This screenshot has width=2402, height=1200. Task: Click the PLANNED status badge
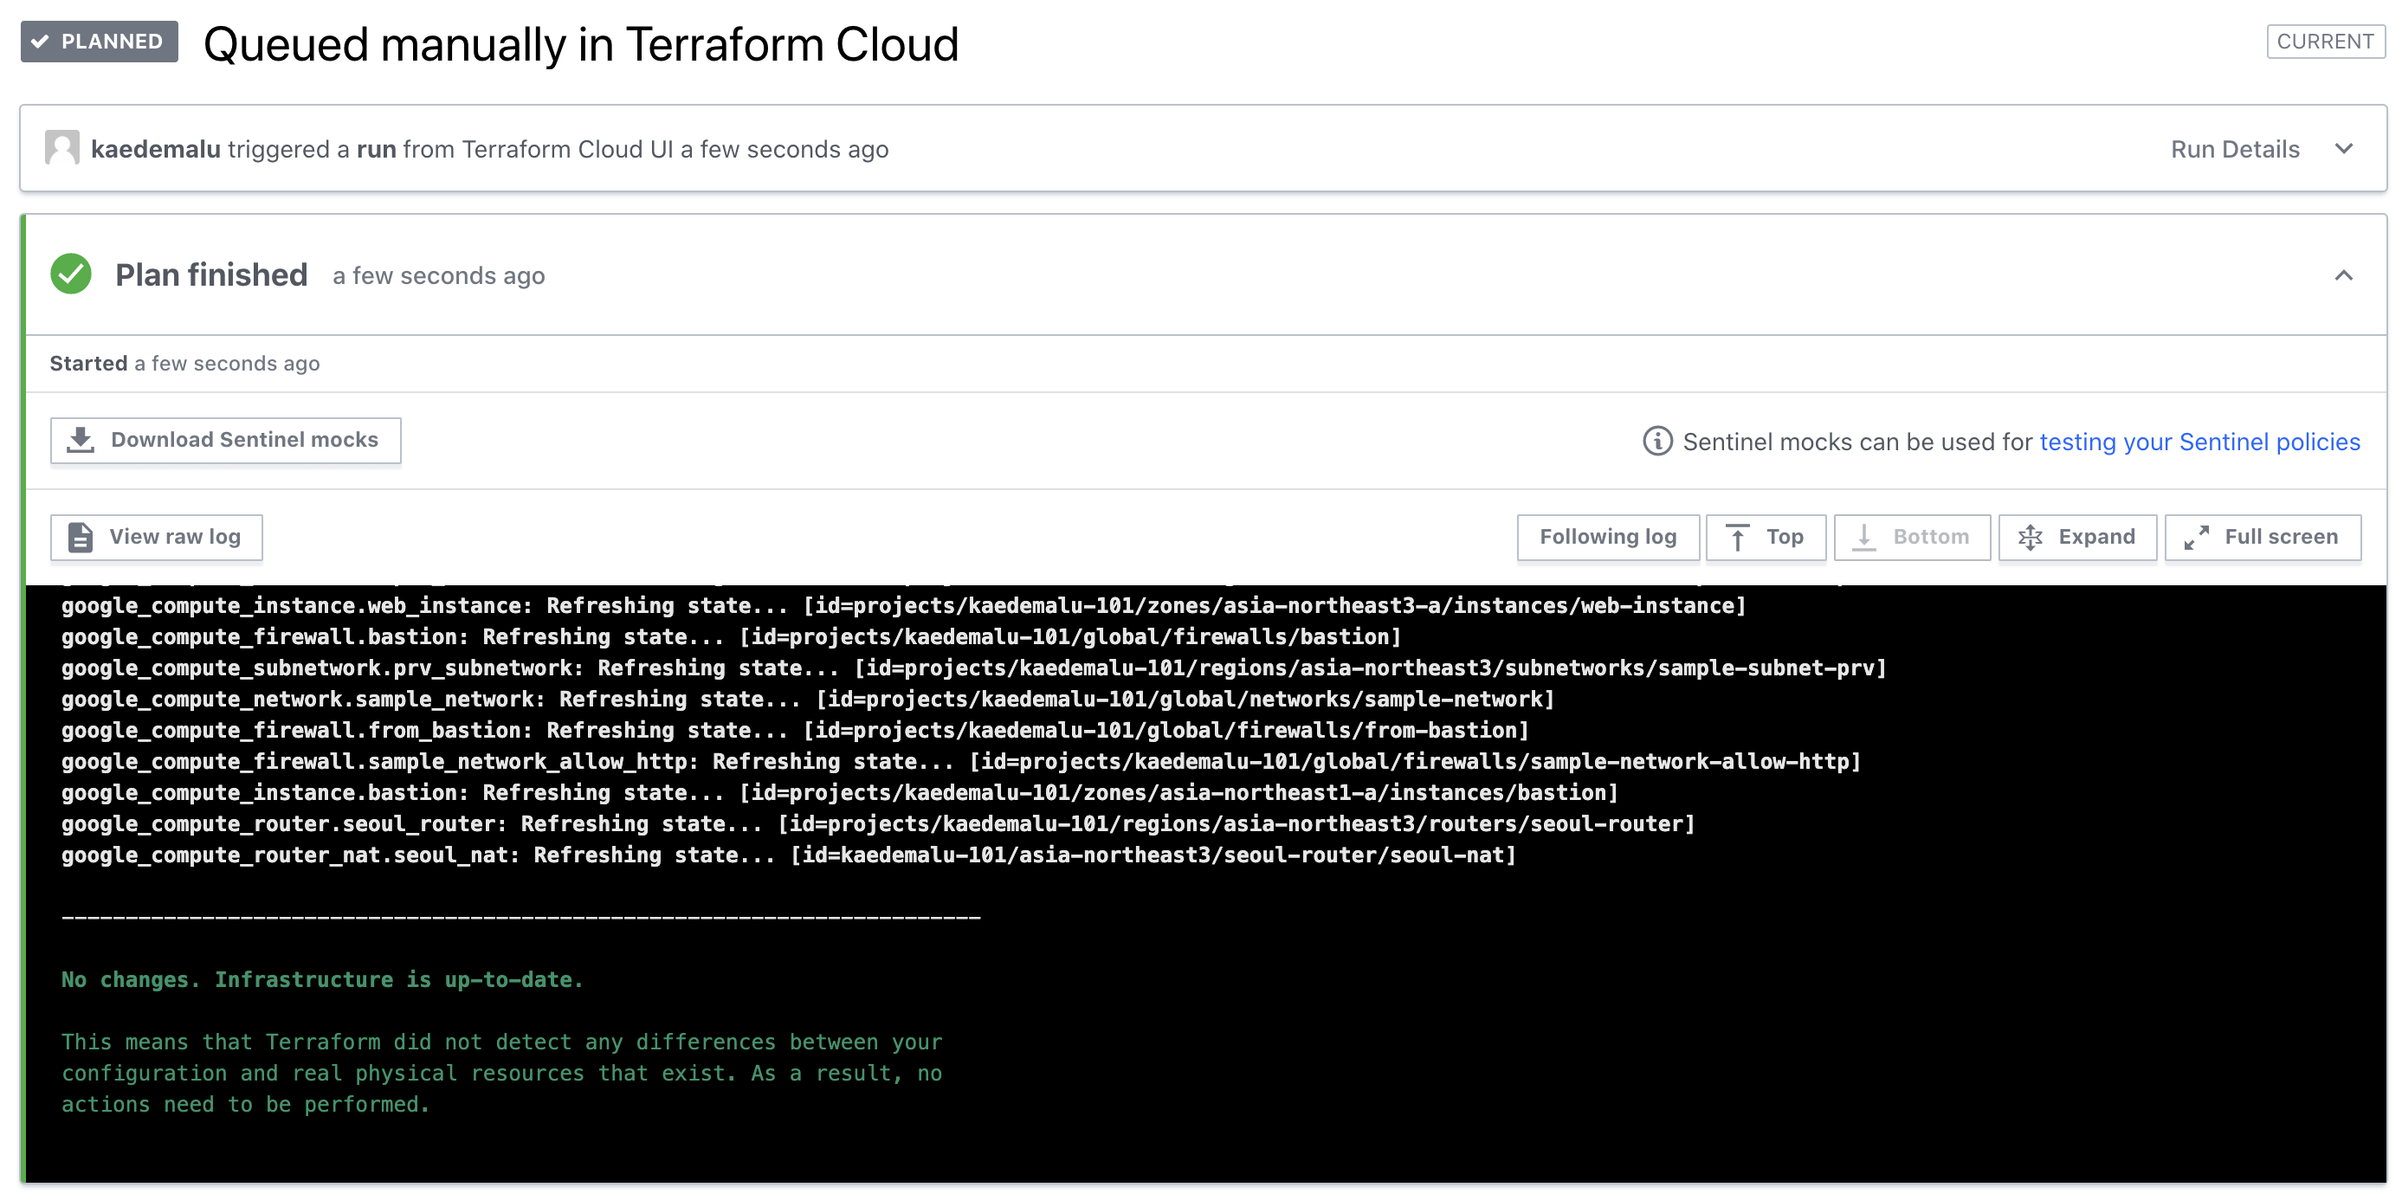[99, 41]
